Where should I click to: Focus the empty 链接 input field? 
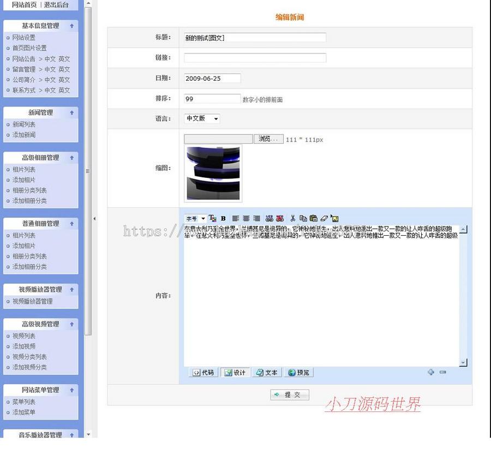coord(255,58)
